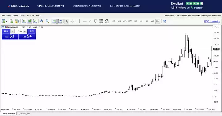222x116 pixels.
Task: Click the SELL button at 123.51
Action: point(10,34)
